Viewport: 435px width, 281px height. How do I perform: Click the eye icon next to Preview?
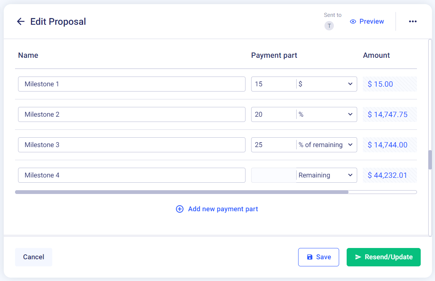point(353,22)
